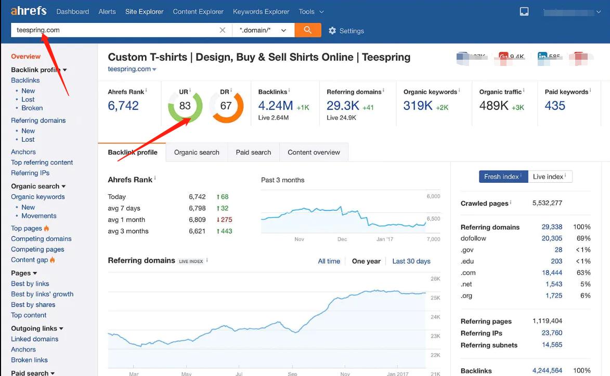
Task: Click the 29,338 referring domains link
Action: 552,227
